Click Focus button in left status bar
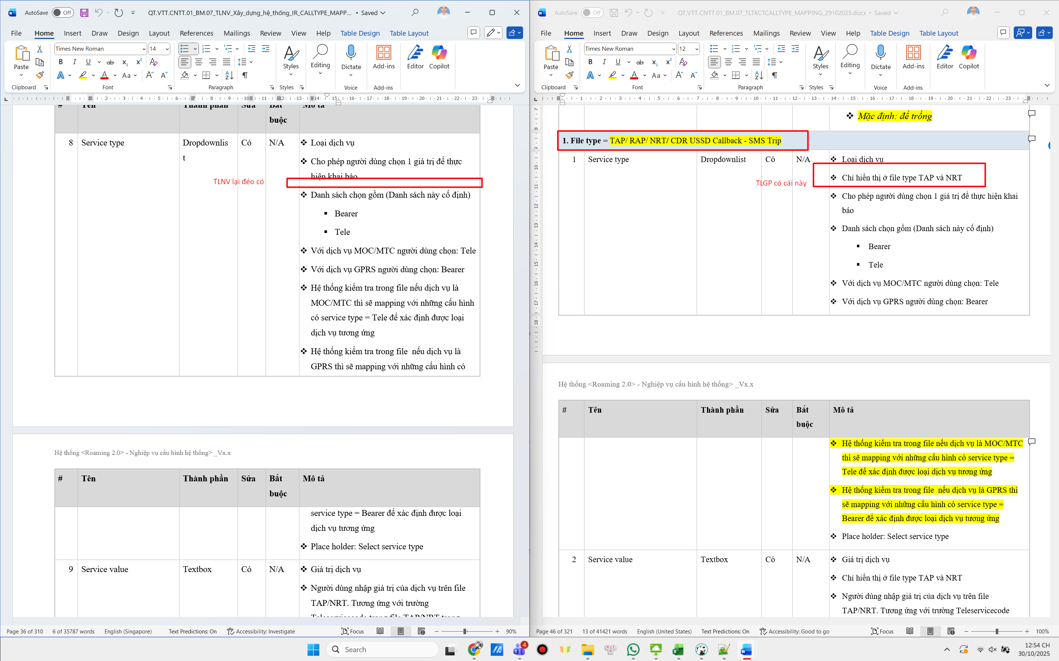Screen dimensions: 1059x661 [x=353, y=631]
